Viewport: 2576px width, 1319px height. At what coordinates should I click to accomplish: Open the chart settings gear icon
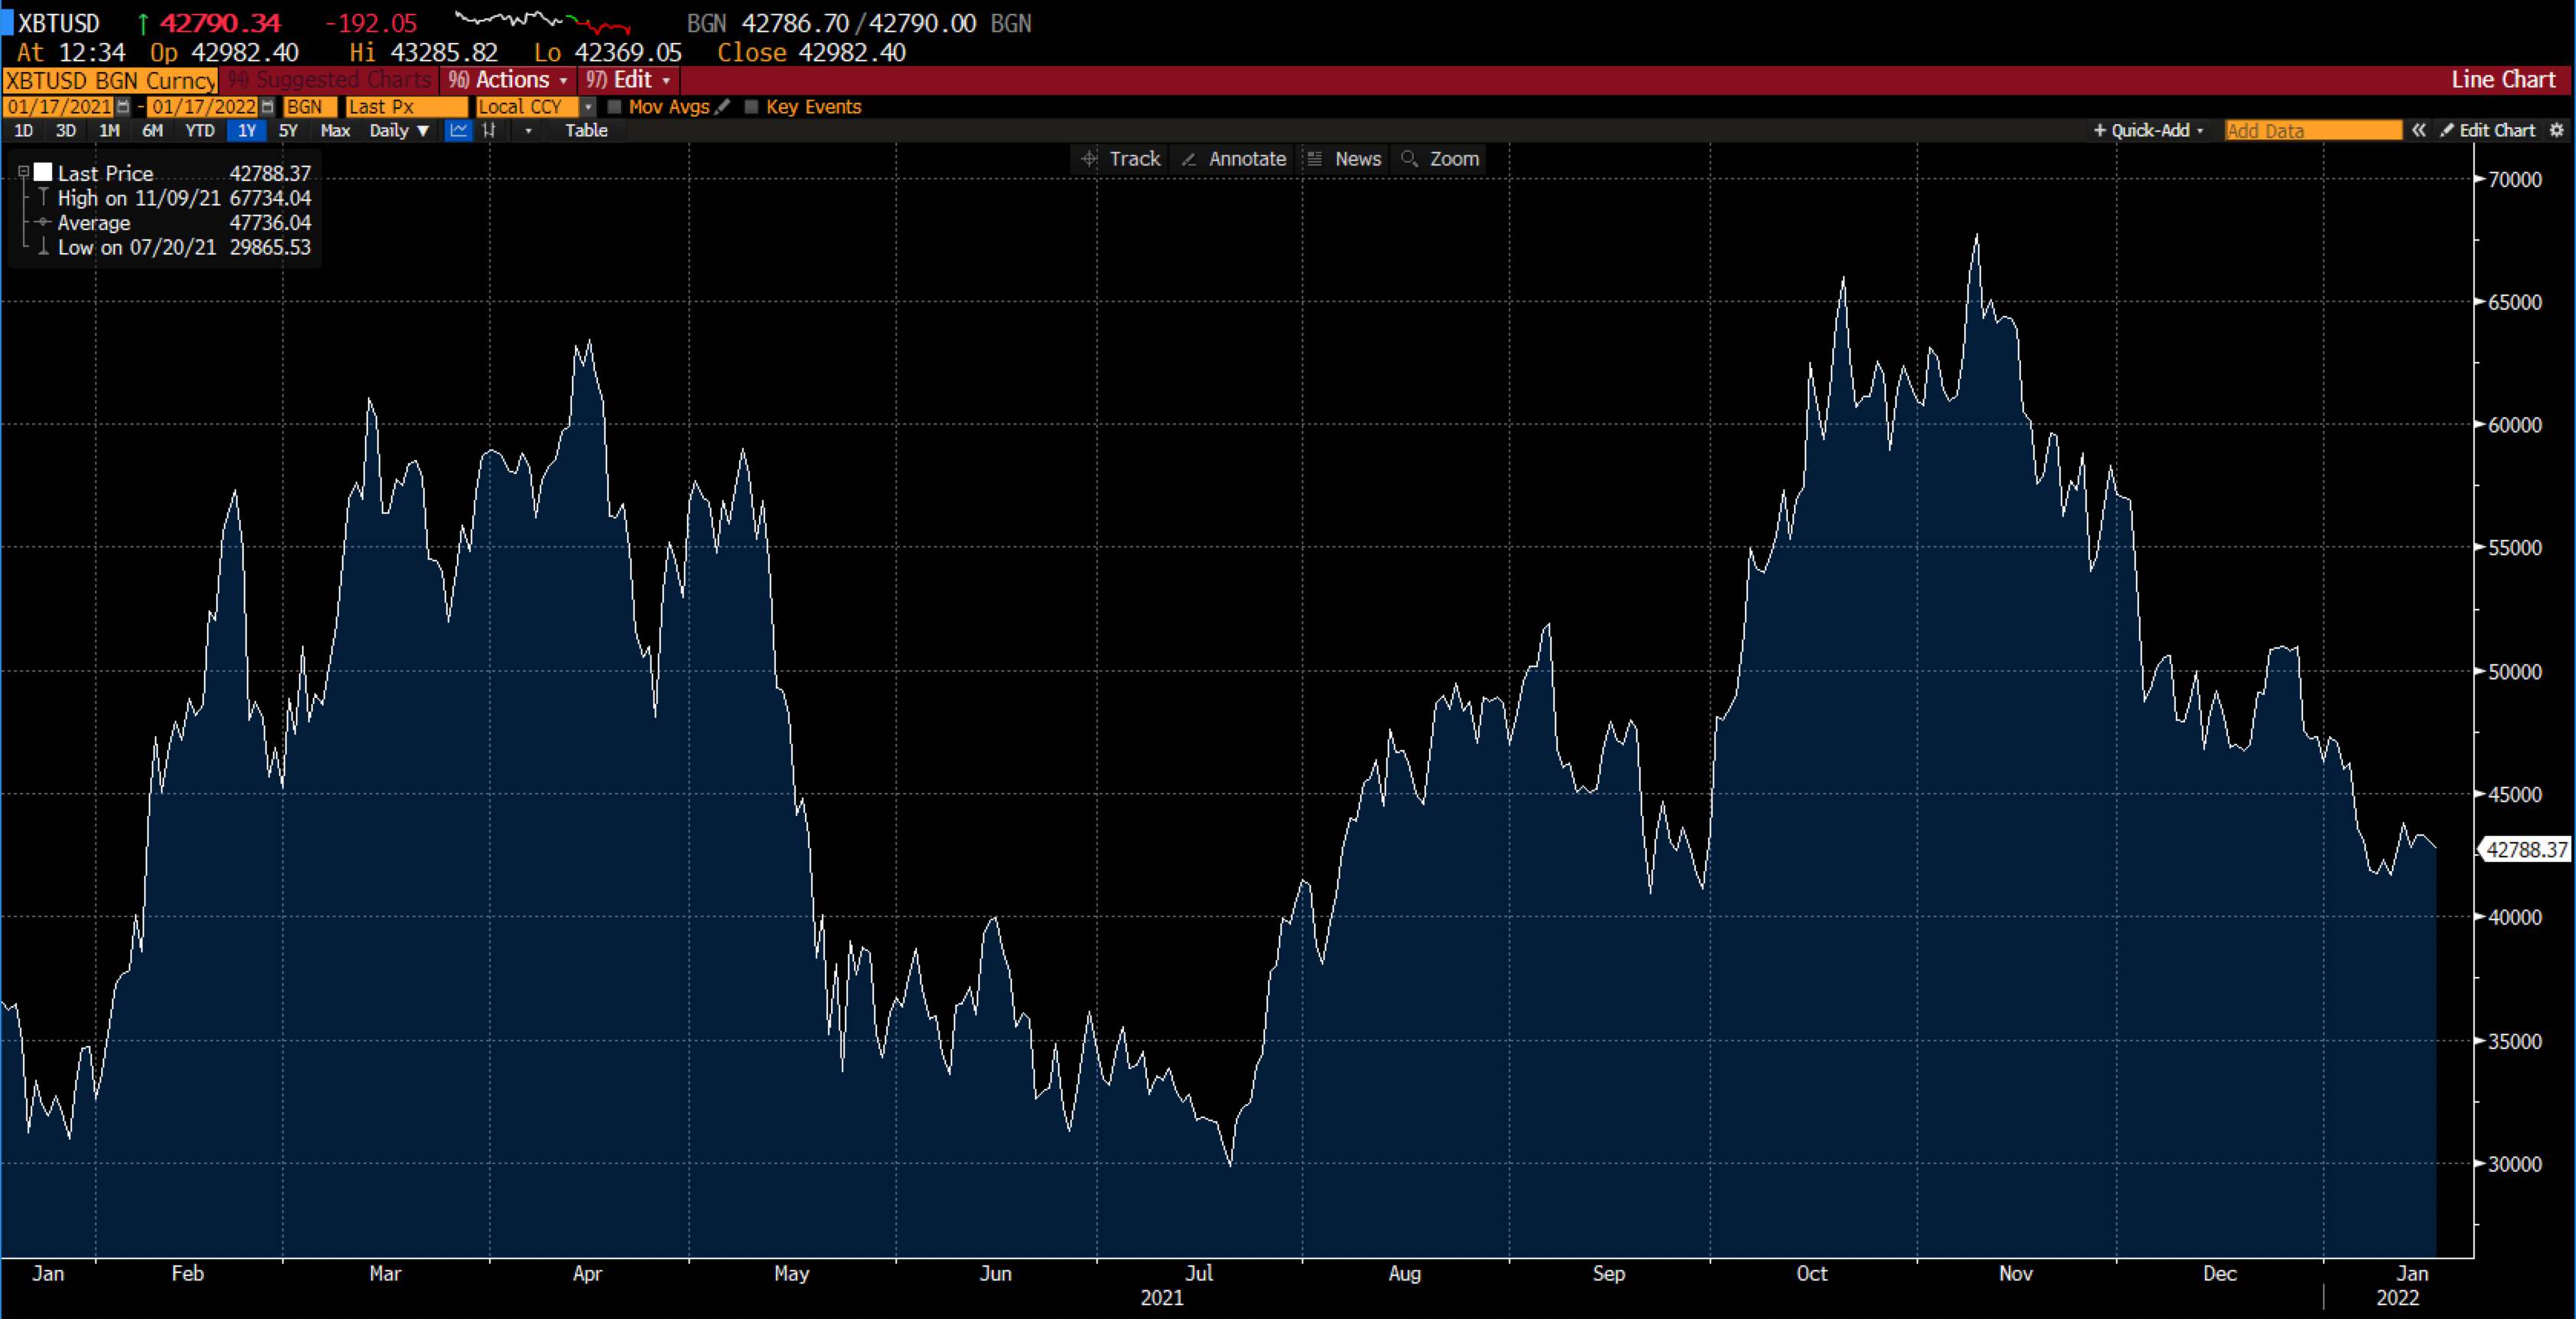pos(2558,131)
